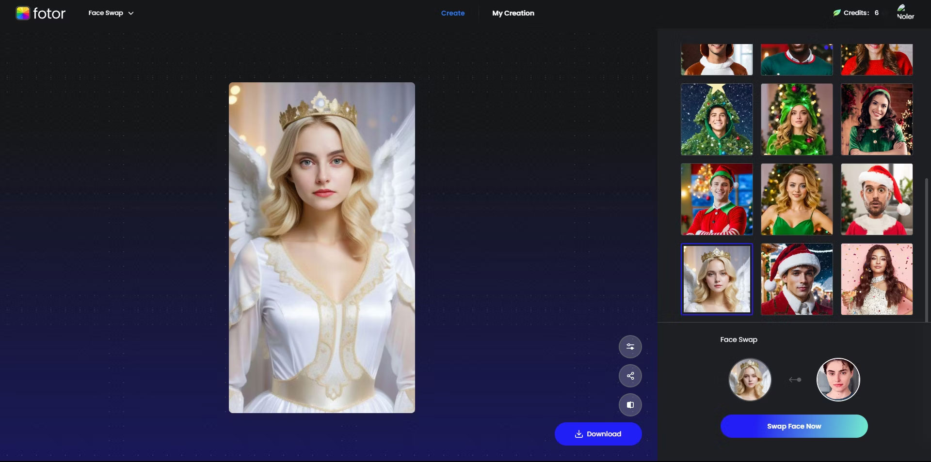Viewport: 931px width, 462px height.
Task: Open the My Creation tab
Action: pyautogui.click(x=513, y=13)
